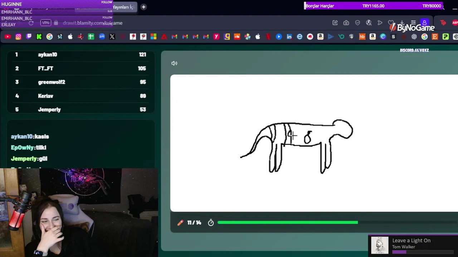This screenshot has height=257, width=458.
Task: Open the Google bookmark next to Kick
Action: coord(49,36)
